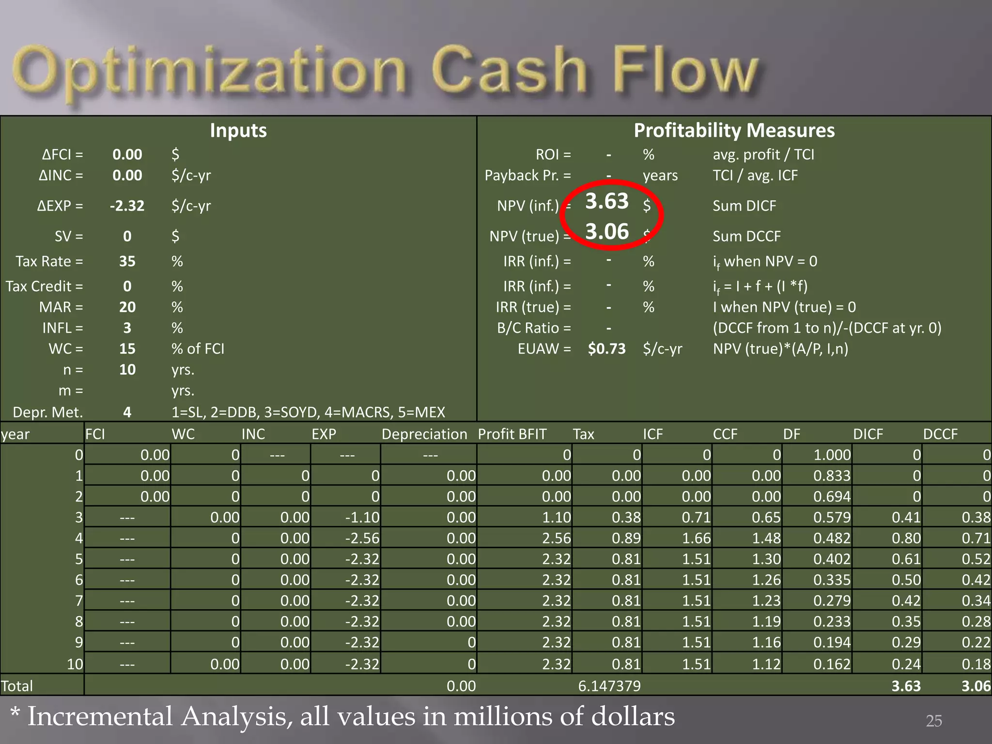Viewport: 992px width, 744px height.
Task: Select the EUAW value $0.73
Action: (606, 349)
